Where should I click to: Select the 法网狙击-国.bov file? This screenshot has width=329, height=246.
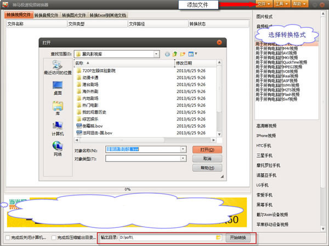(94, 133)
